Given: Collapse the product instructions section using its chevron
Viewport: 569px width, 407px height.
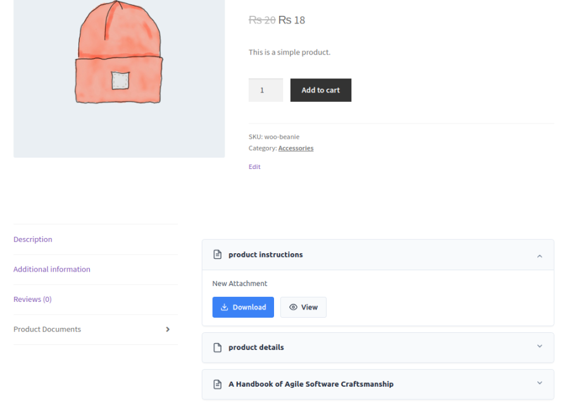Looking at the screenshot, I should pyautogui.click(x=539, y=256).
